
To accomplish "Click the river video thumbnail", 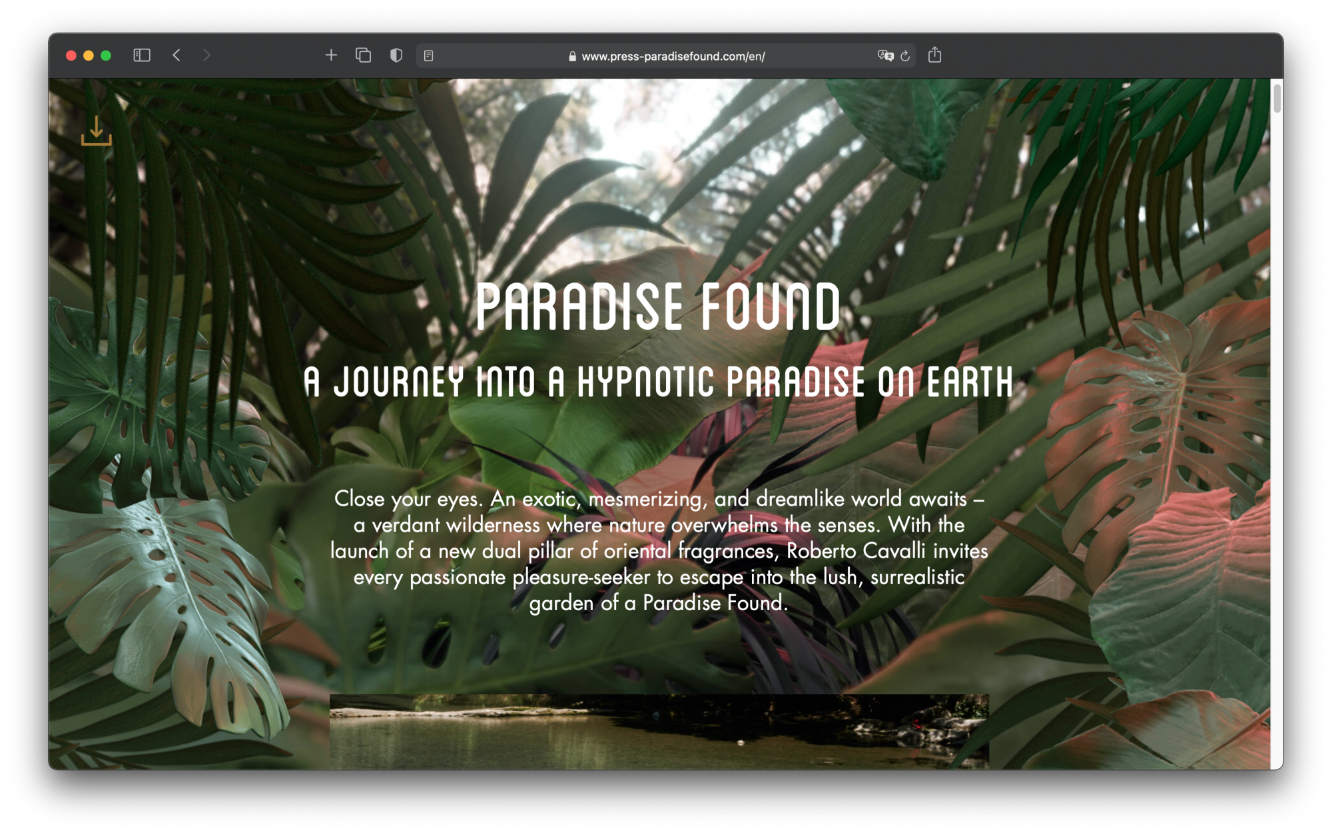I will click(x=659, y=731).
